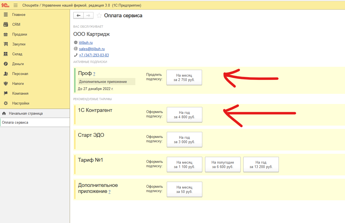Show help for Проф tariff question mark
Image resolution: width=345 pixels, height=223 pixels.
pyautogui.click(x=94, y=74)
